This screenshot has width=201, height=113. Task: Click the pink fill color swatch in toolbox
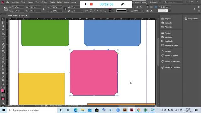pos(2,90)
